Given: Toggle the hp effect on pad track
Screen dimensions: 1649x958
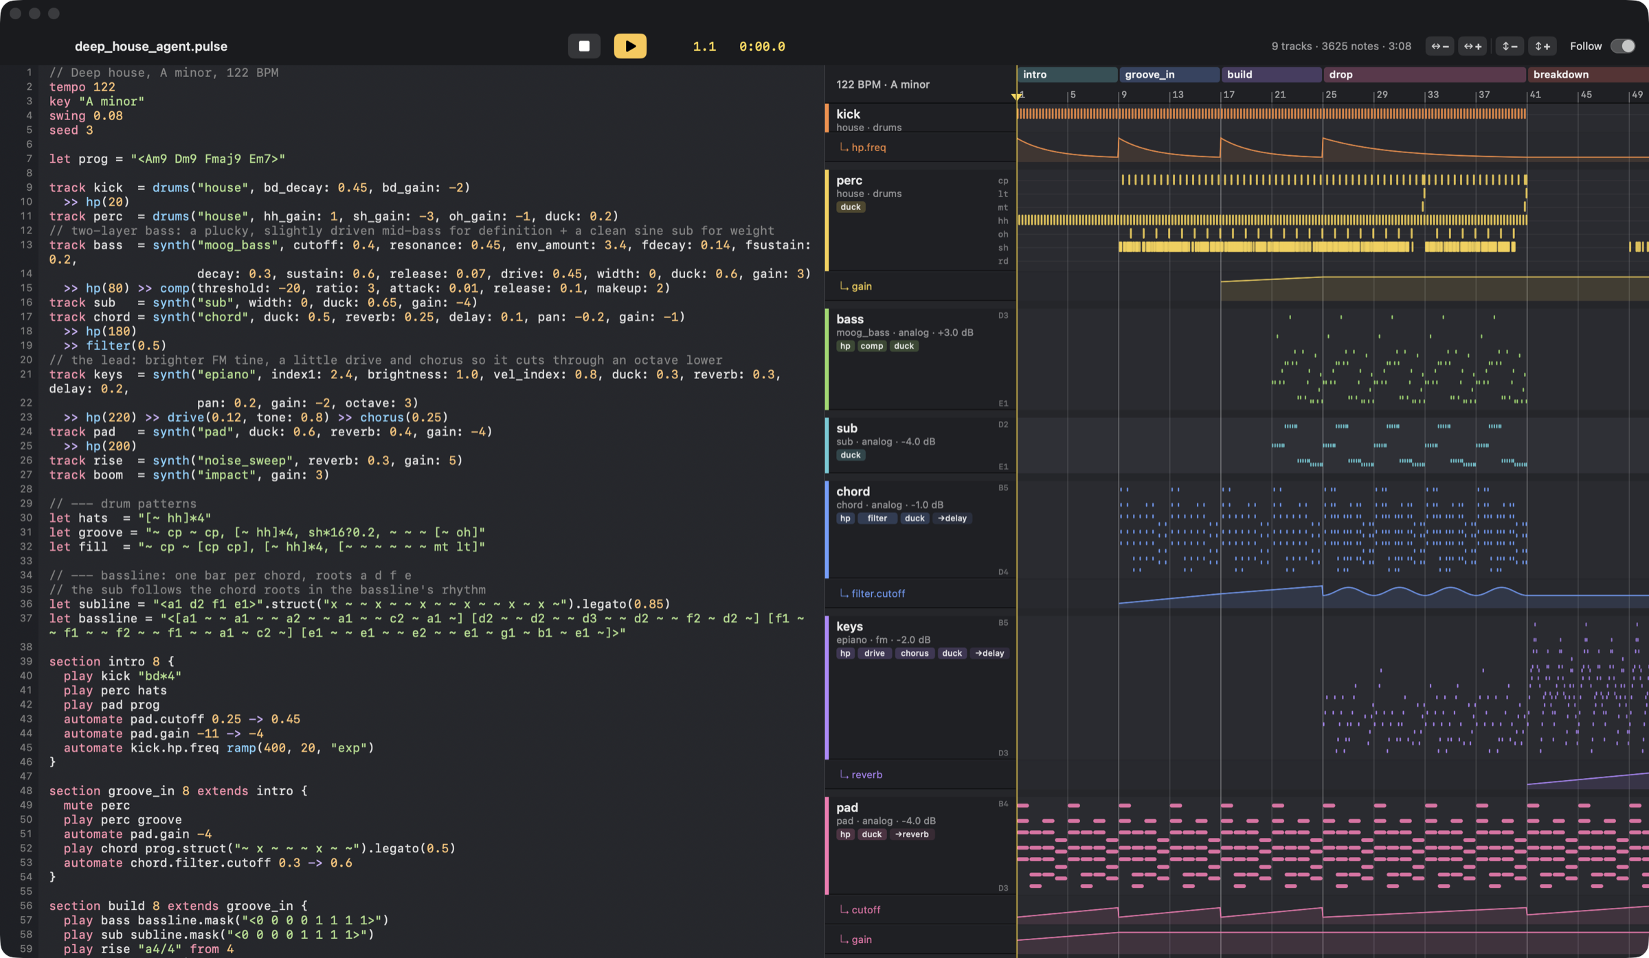Looking at the screenshot, I should [x=845, y=834].
